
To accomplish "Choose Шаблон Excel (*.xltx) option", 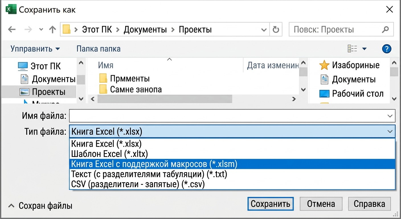I will (x=232, y=154).
